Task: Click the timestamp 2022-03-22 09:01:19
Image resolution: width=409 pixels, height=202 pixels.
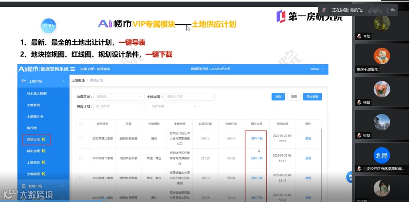Action: [x=282, y=138]
